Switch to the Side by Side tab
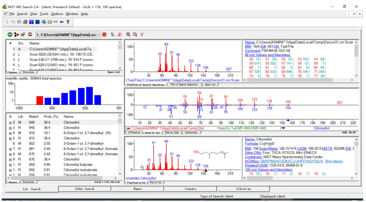The height and width of the screenshot is (202, 366). [x=171, y=133]
